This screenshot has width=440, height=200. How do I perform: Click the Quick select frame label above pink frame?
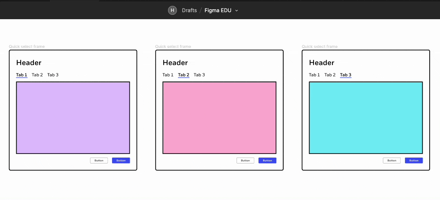point(173,46)
